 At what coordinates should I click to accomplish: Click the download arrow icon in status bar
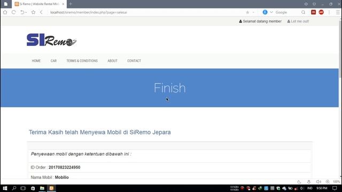(309, 182)
